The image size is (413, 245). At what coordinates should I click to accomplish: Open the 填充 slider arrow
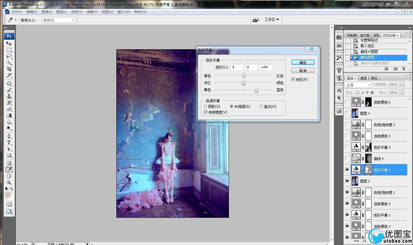click(401, 93)
